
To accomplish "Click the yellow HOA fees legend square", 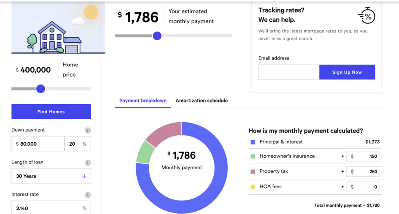I will [x=252, y=187].
